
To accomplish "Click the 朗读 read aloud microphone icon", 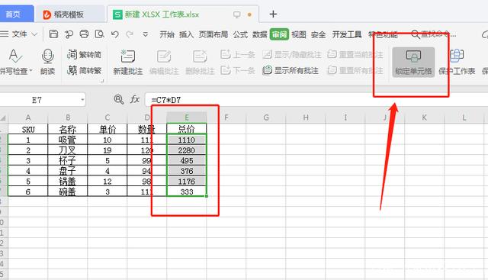I will click(x=47, y=56).
